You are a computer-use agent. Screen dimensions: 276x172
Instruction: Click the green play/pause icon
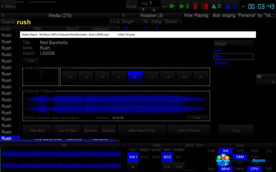184,6
